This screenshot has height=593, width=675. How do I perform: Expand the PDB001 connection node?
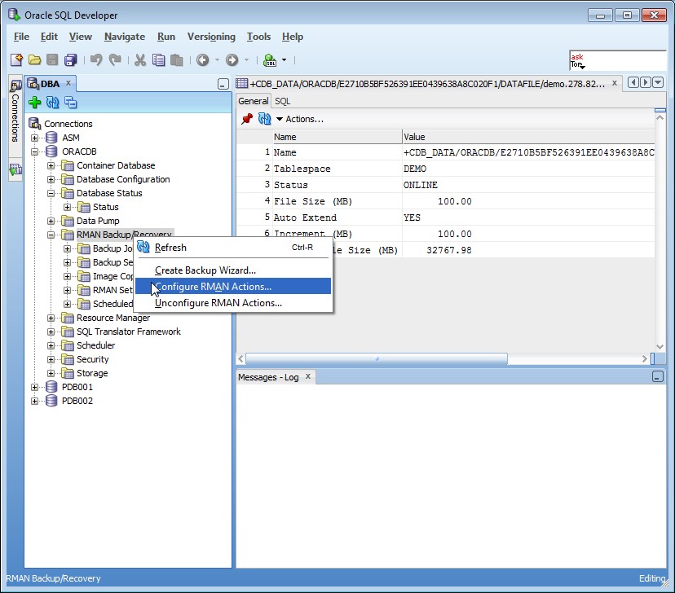[x=35, y=387]
